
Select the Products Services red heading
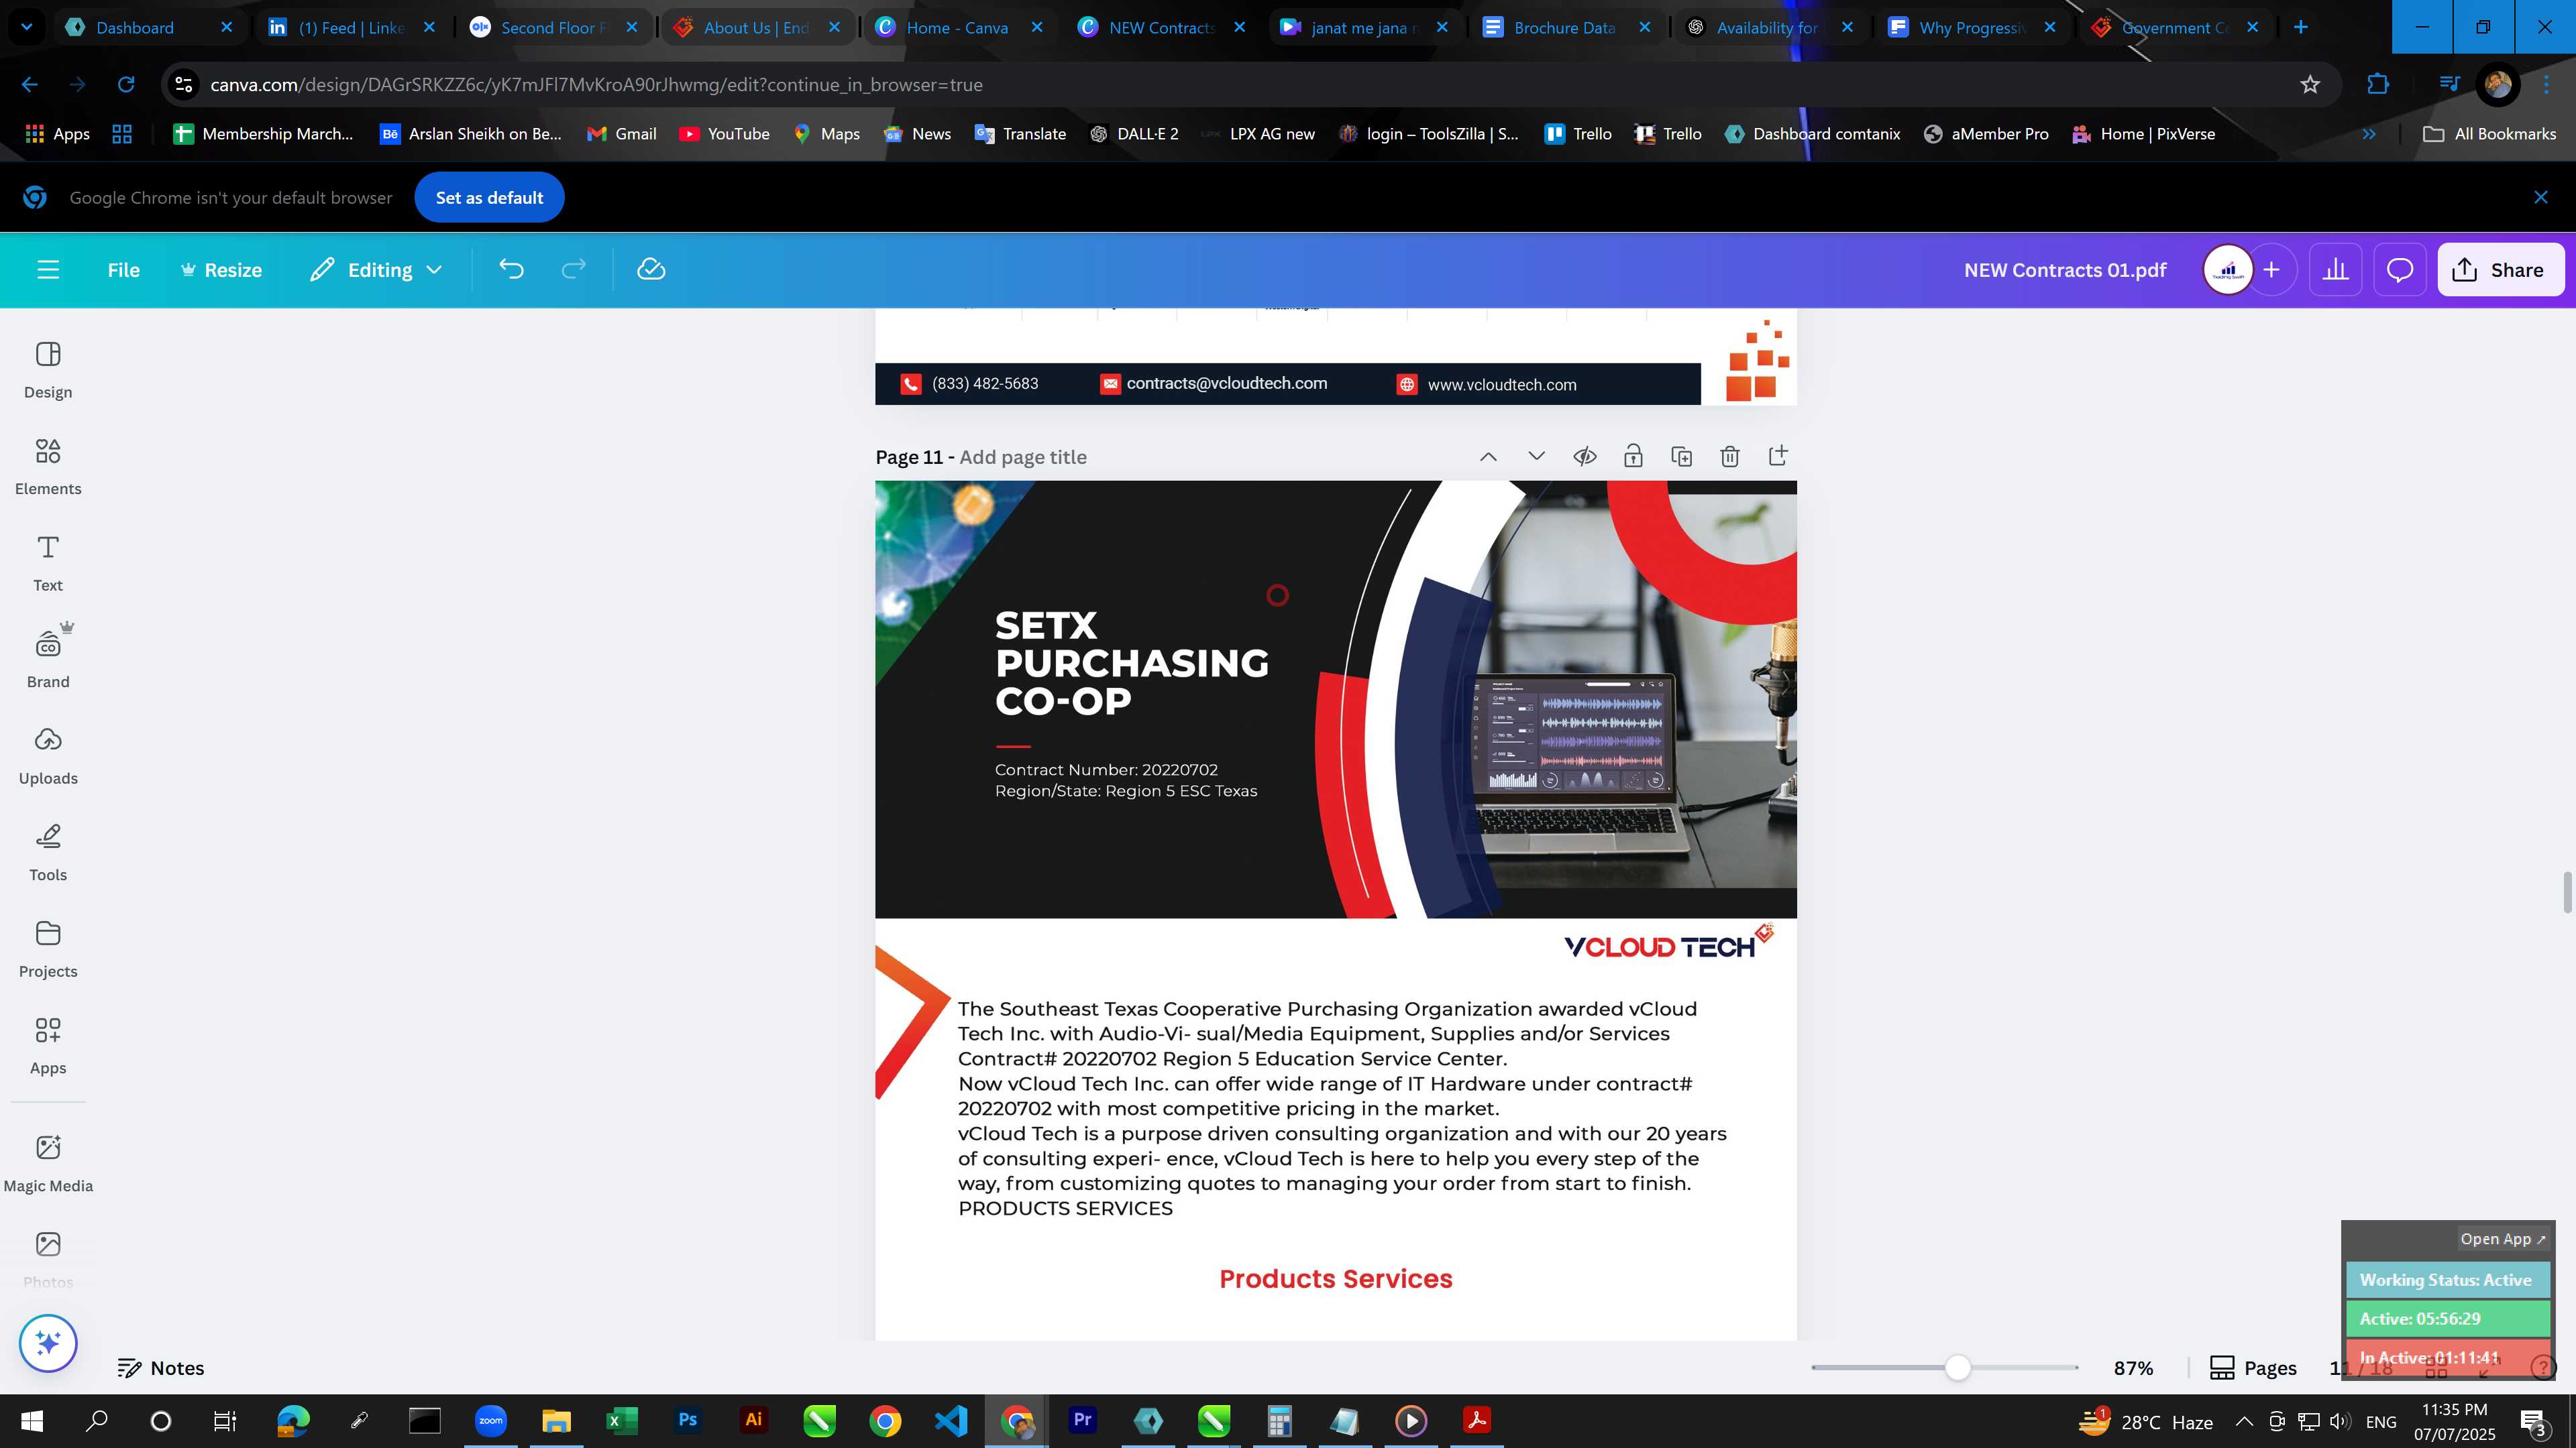click(x=1336, y=1279)
